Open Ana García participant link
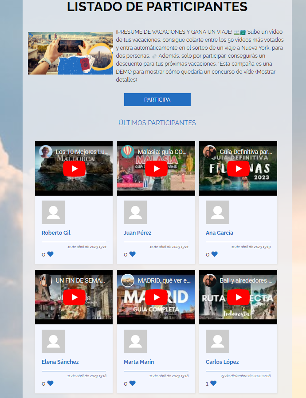Viewport: 306px width, 398px height. (x=220, y=233)
